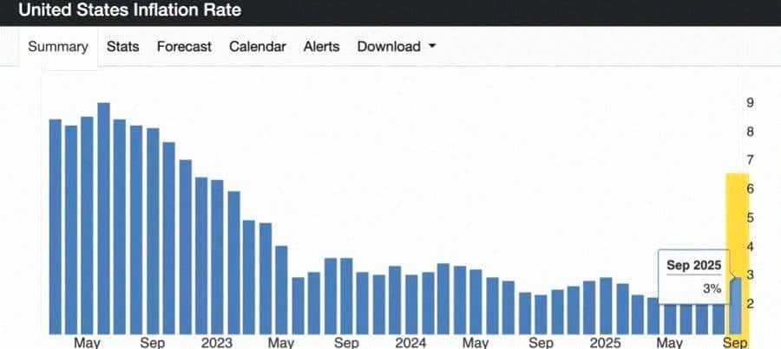Click the 'Sep 2025' tooltip heading

click(694, 266)
